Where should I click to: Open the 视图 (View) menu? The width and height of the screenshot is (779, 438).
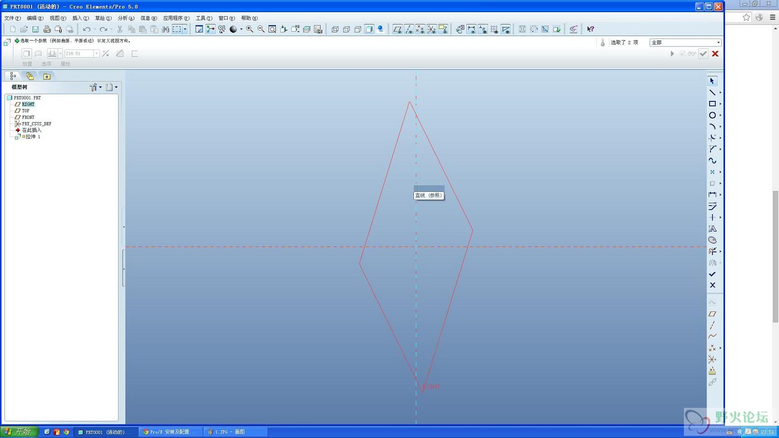pos(57,18)
